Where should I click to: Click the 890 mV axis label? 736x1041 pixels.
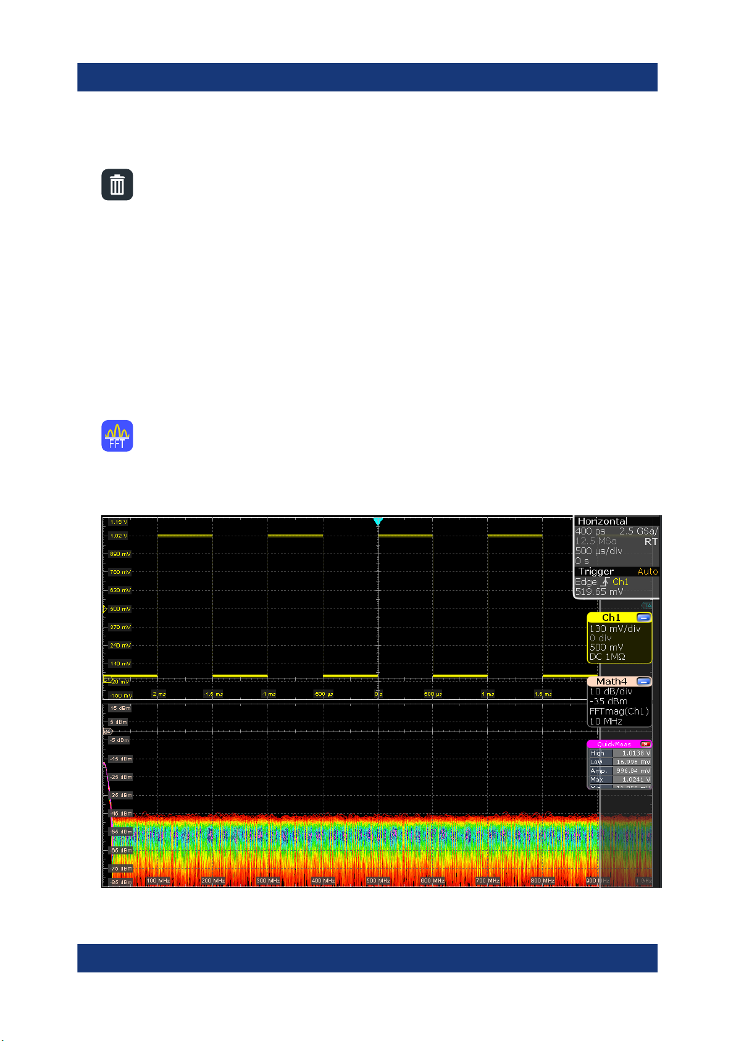pos(120,554)
